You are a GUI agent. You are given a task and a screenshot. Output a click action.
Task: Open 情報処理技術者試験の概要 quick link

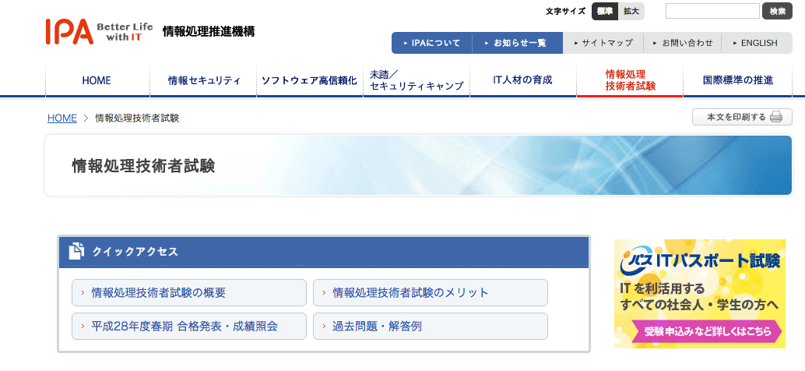coord(189,293)
